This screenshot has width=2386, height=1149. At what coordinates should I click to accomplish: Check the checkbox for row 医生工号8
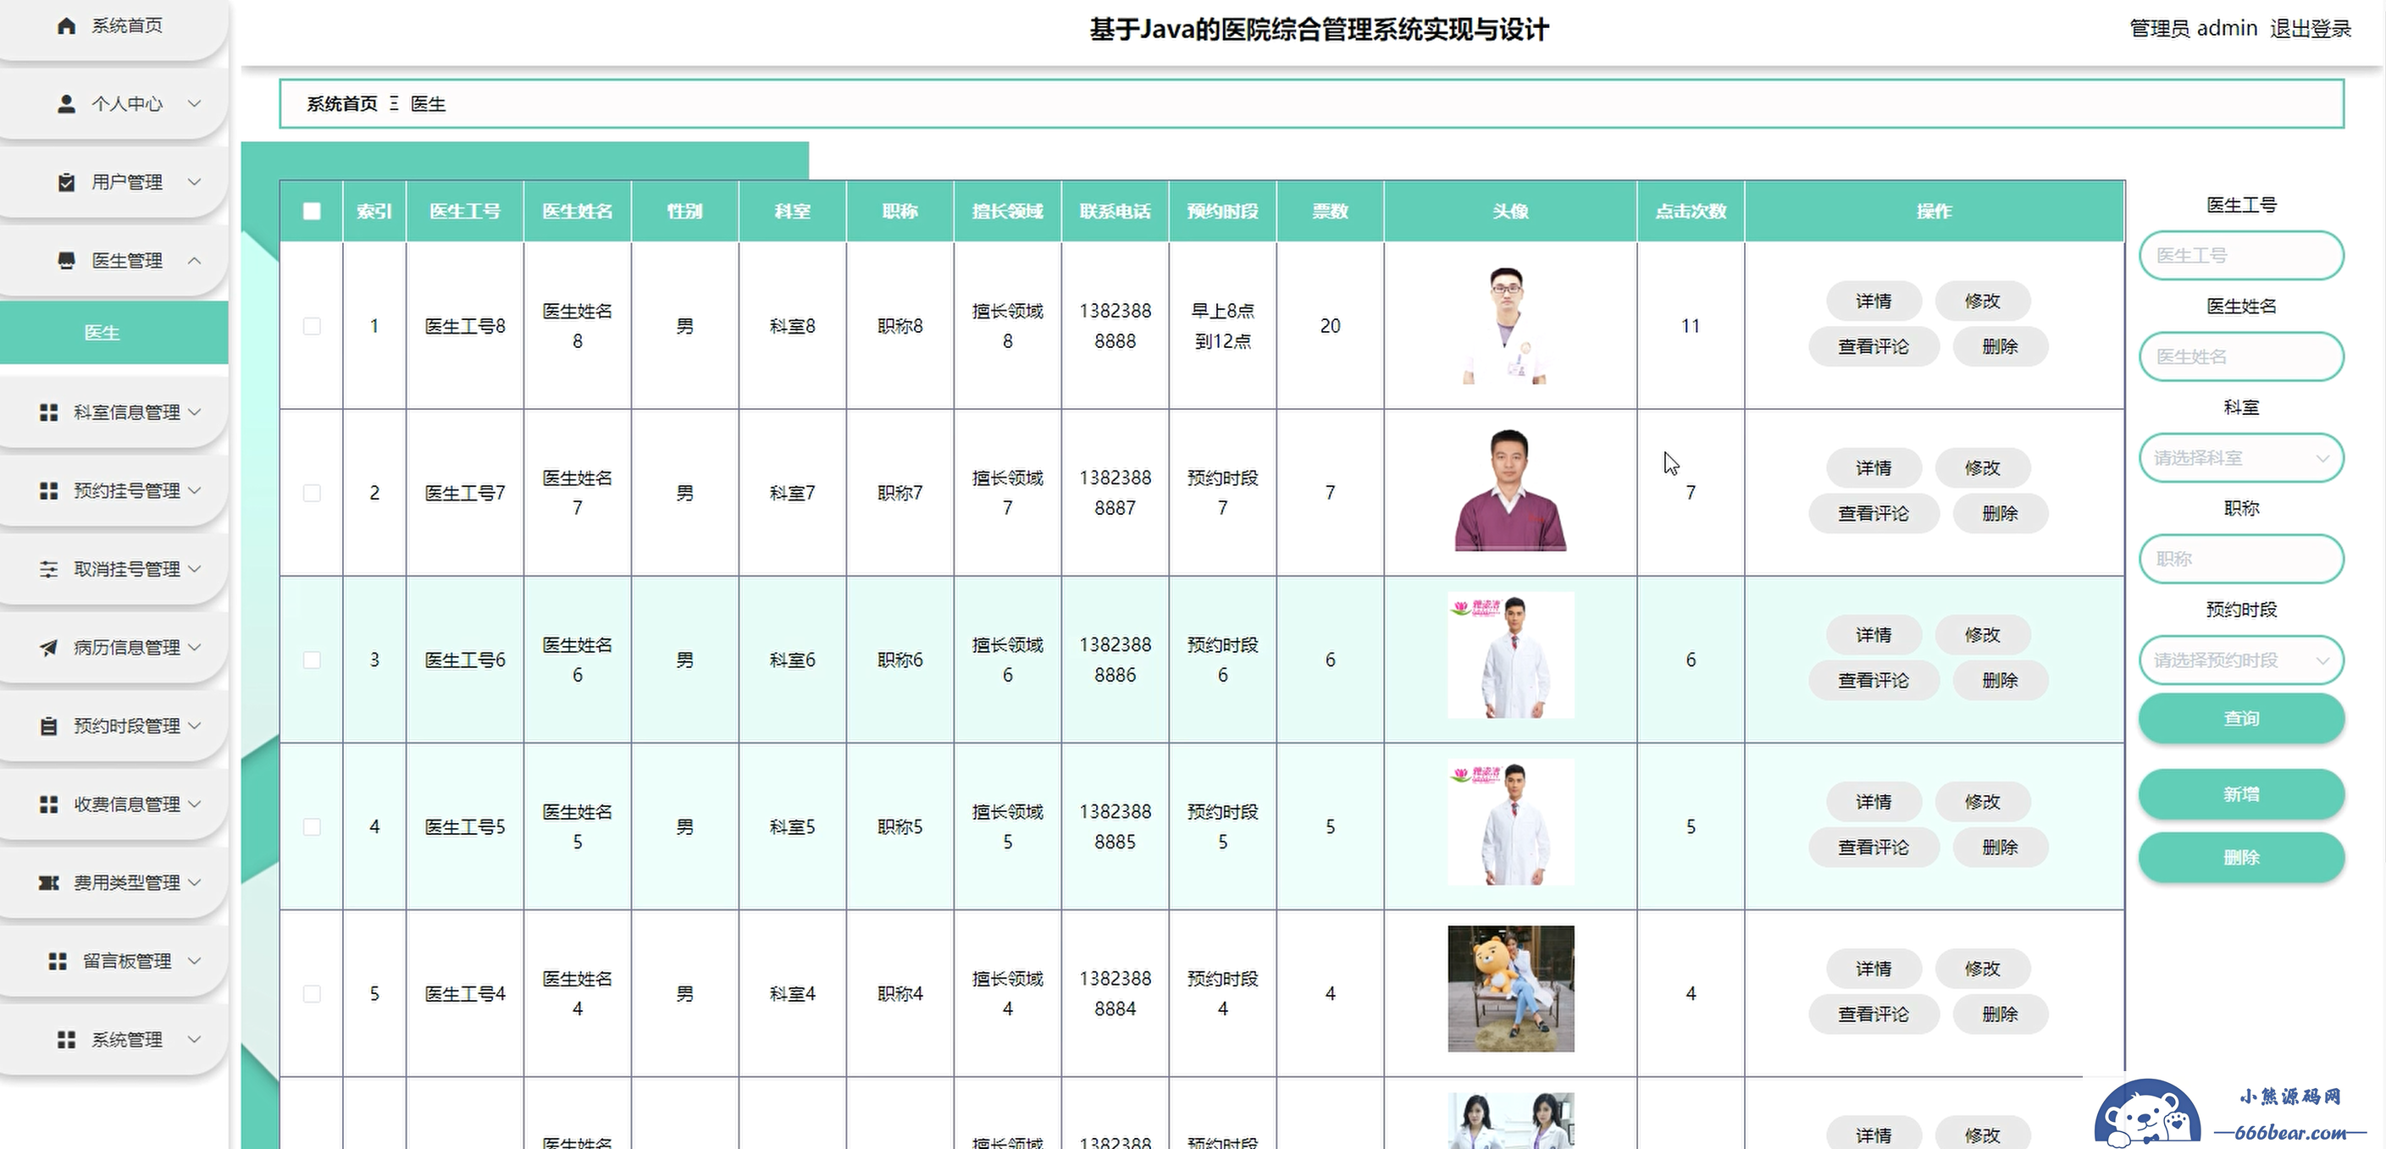(x=313, y=326)
